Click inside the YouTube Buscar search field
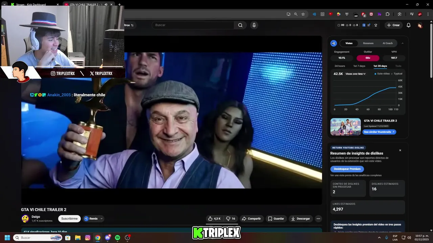The height and width of the screenshot is (243, 433). [193, 25]
